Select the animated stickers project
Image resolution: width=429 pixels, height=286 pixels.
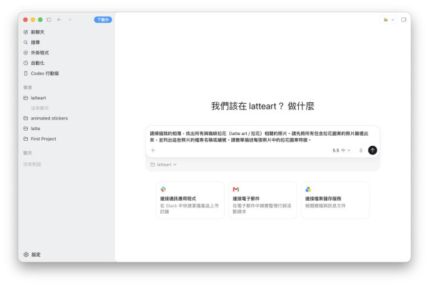(49, 118)
